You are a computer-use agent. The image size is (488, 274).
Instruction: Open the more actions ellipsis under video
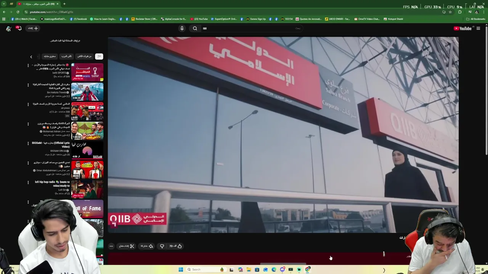[x=111, y=246]
